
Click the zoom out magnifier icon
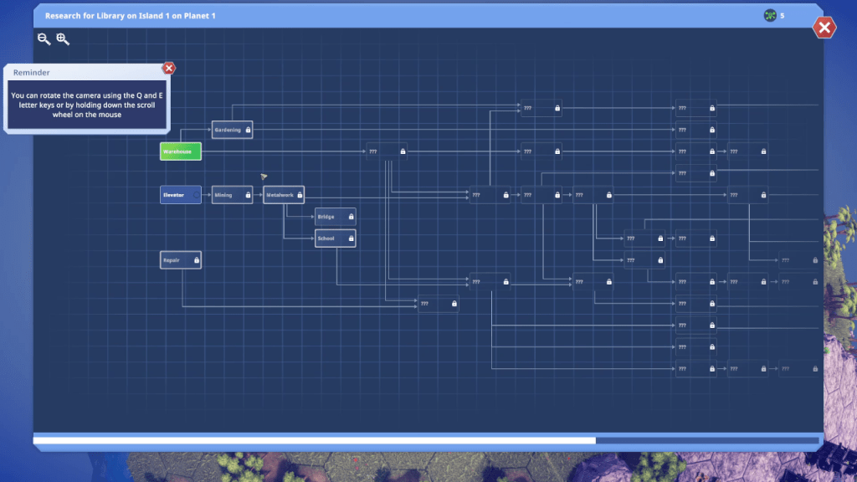pos(44,39)
